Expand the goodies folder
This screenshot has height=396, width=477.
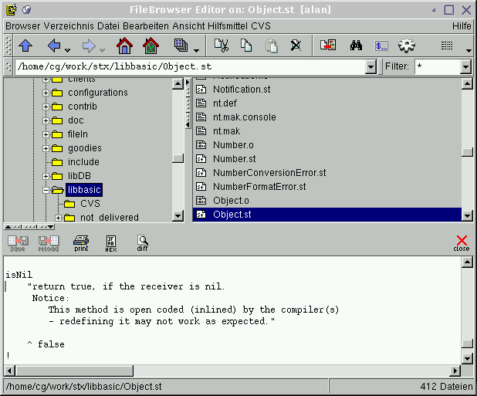46,148
